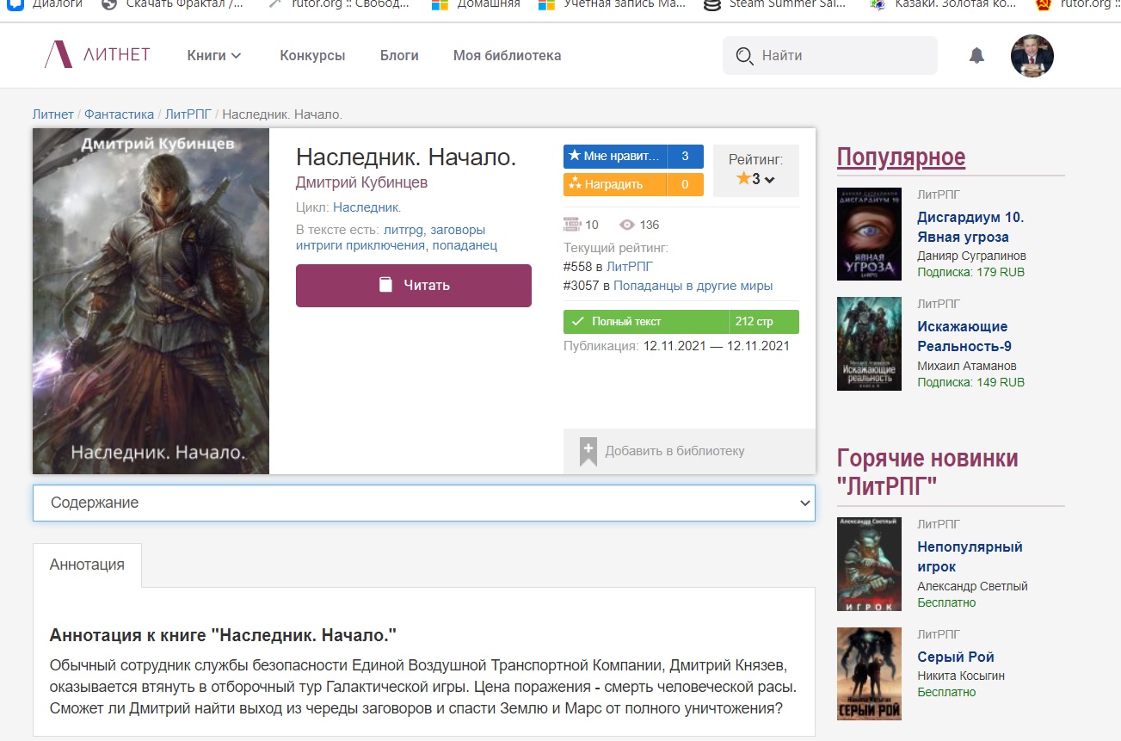The width and height of the screenshot is (1121, 741).
Task: Click Подписка: 179 RUB price
Action: [970, 272]
